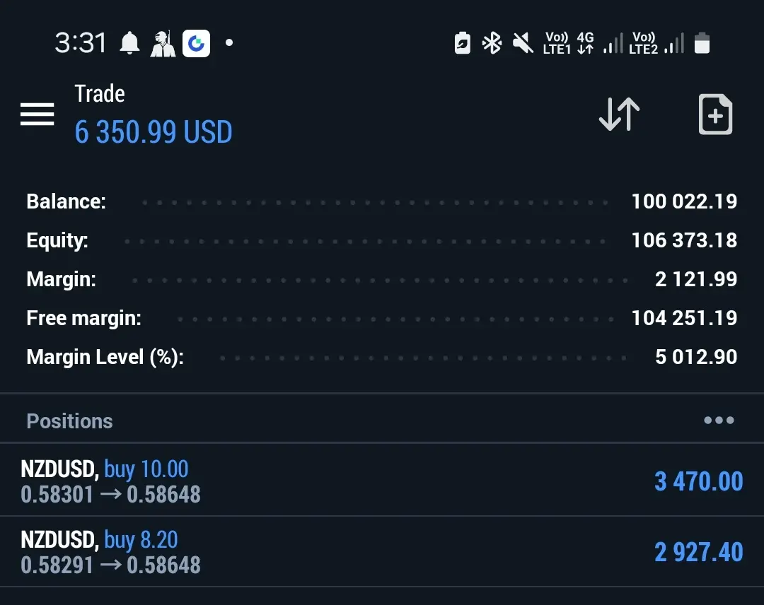The width and height of the screenshot is (764, 605).
Task: Tap the Trade page title
Action: tap(100, 93)
